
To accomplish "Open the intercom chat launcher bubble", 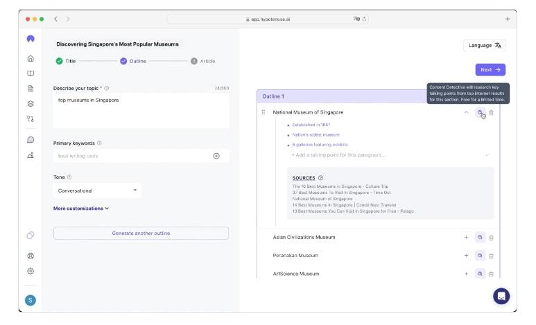I will (x=501, y=296).
